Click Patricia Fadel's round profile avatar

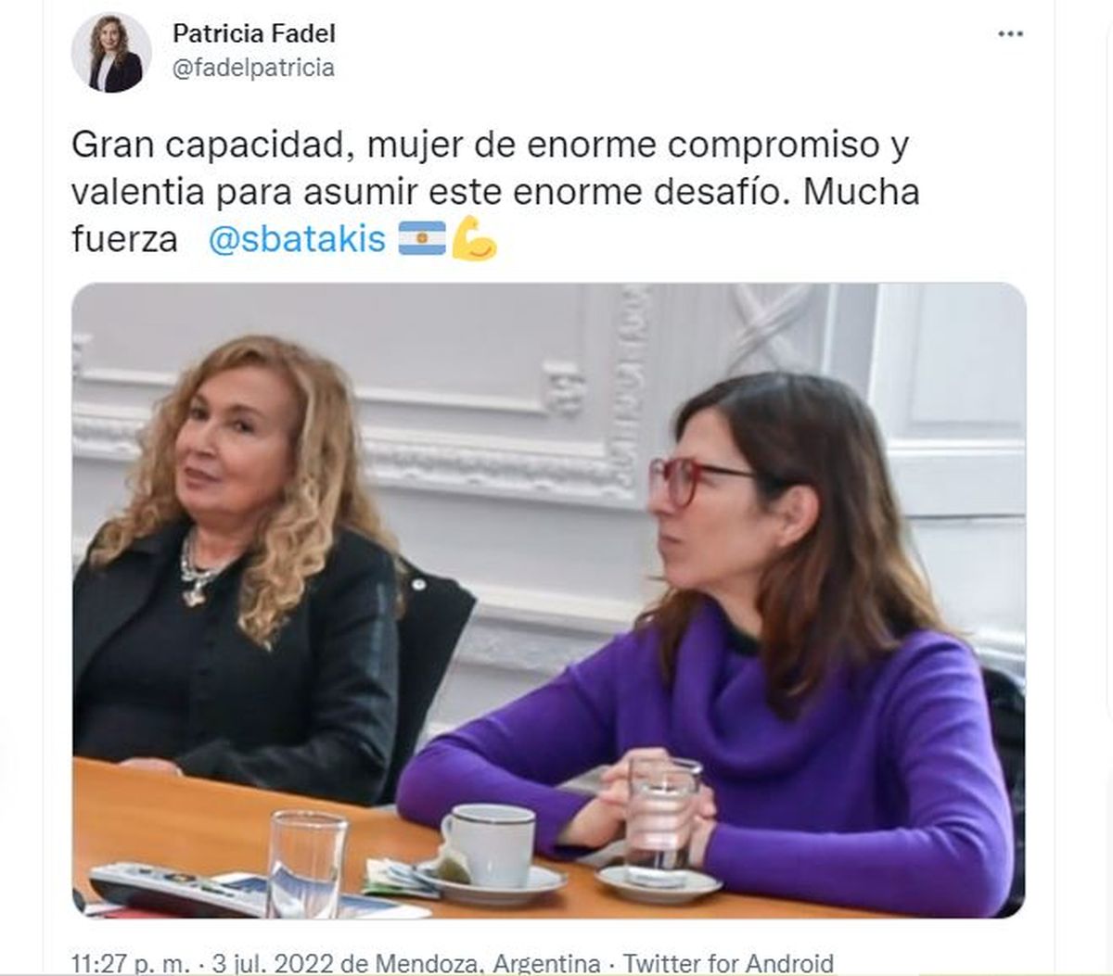[x=111, y=53]
